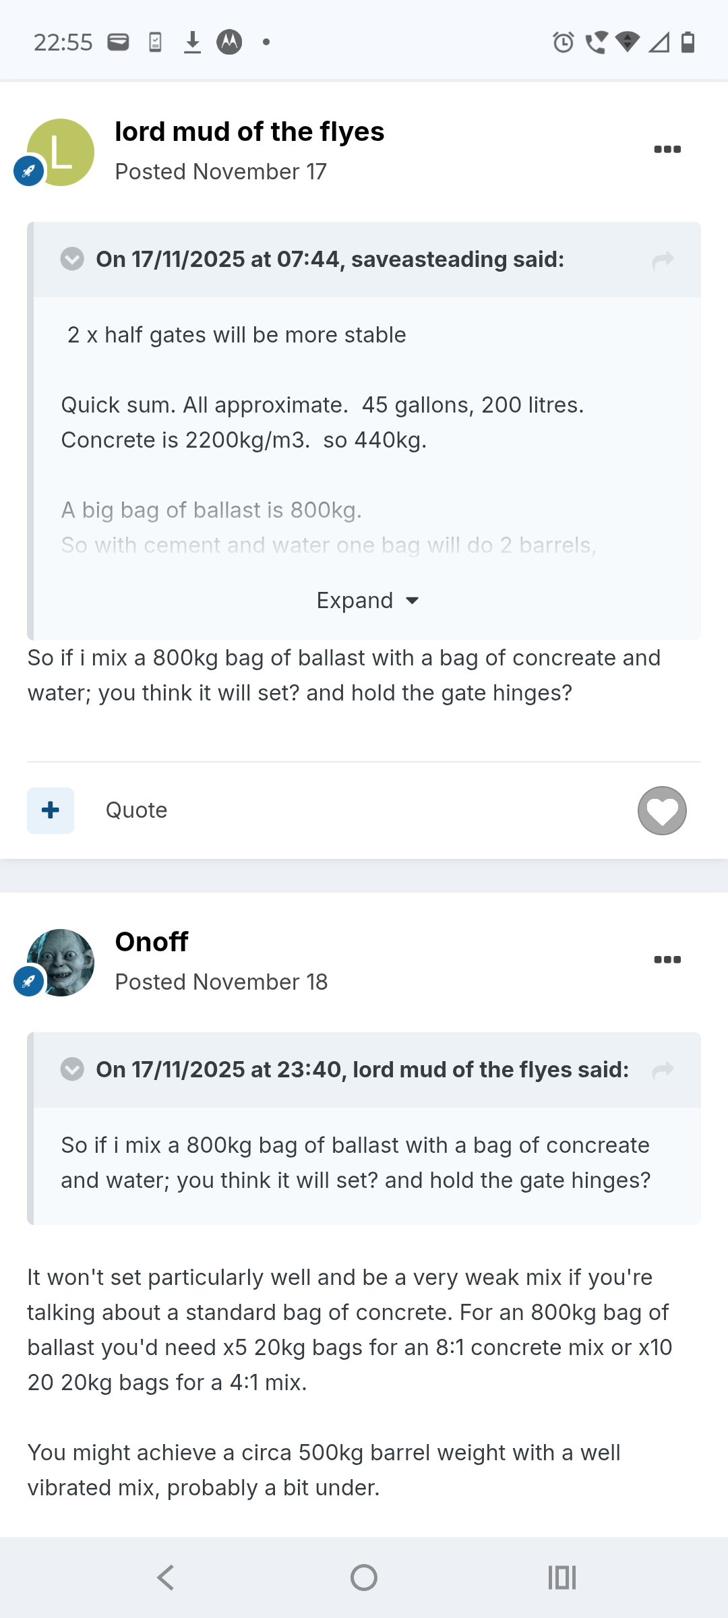728x1618 pixels.
Task: Open options menu on Onoff's post
Action: click(667, 960)
